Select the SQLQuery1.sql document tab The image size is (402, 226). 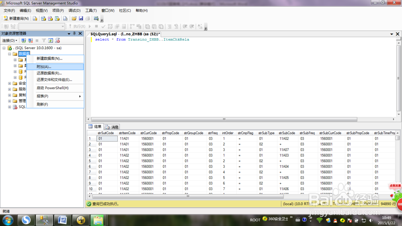click(125, 34)
